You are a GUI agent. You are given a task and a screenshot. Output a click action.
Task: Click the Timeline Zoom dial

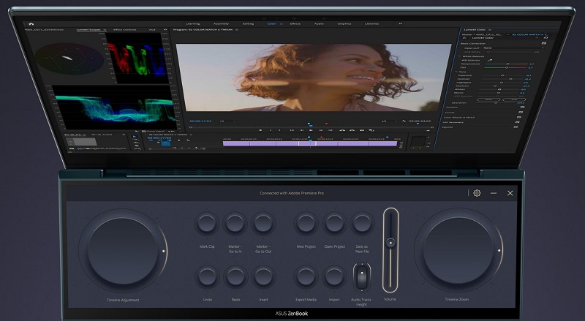458,251
